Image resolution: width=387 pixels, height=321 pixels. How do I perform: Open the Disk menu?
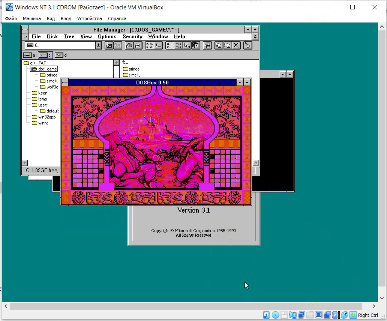pos(52,37)
